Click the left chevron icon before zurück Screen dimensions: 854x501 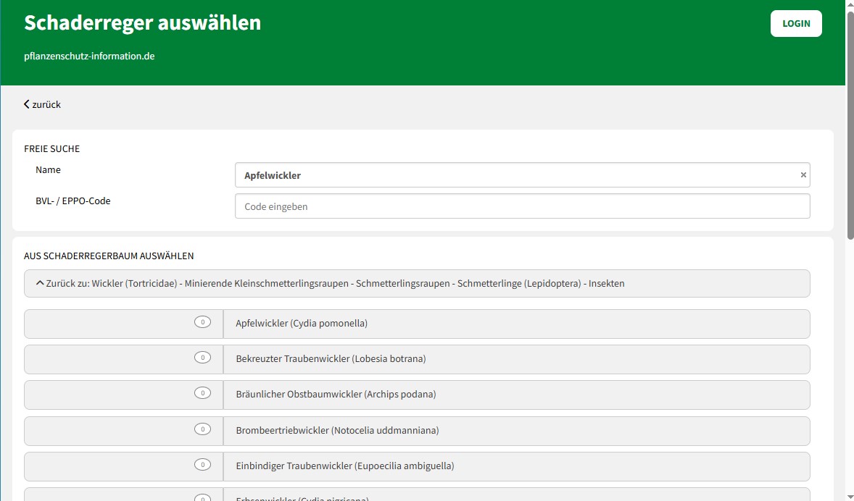click(27, 104)
